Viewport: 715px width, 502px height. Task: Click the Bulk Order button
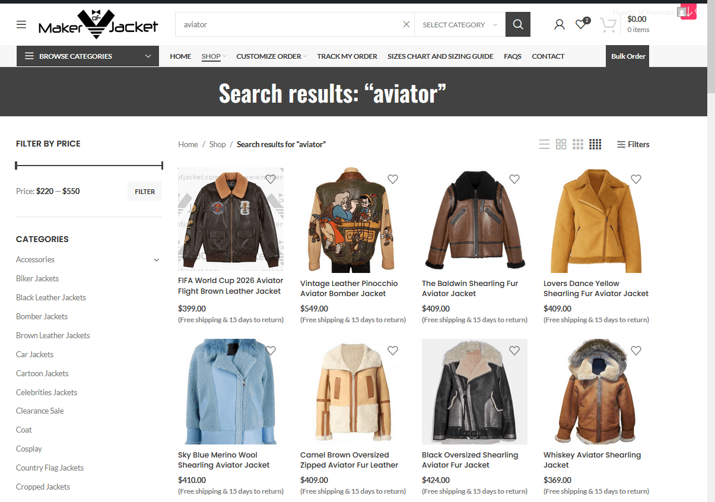[x=628, y=56]
